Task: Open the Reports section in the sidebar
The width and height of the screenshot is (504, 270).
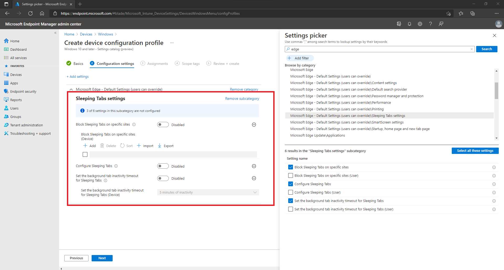Action: (16, 100)
